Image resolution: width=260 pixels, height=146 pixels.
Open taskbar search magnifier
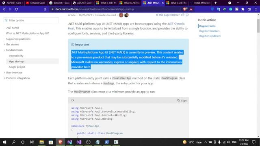[x=14, y=142]
